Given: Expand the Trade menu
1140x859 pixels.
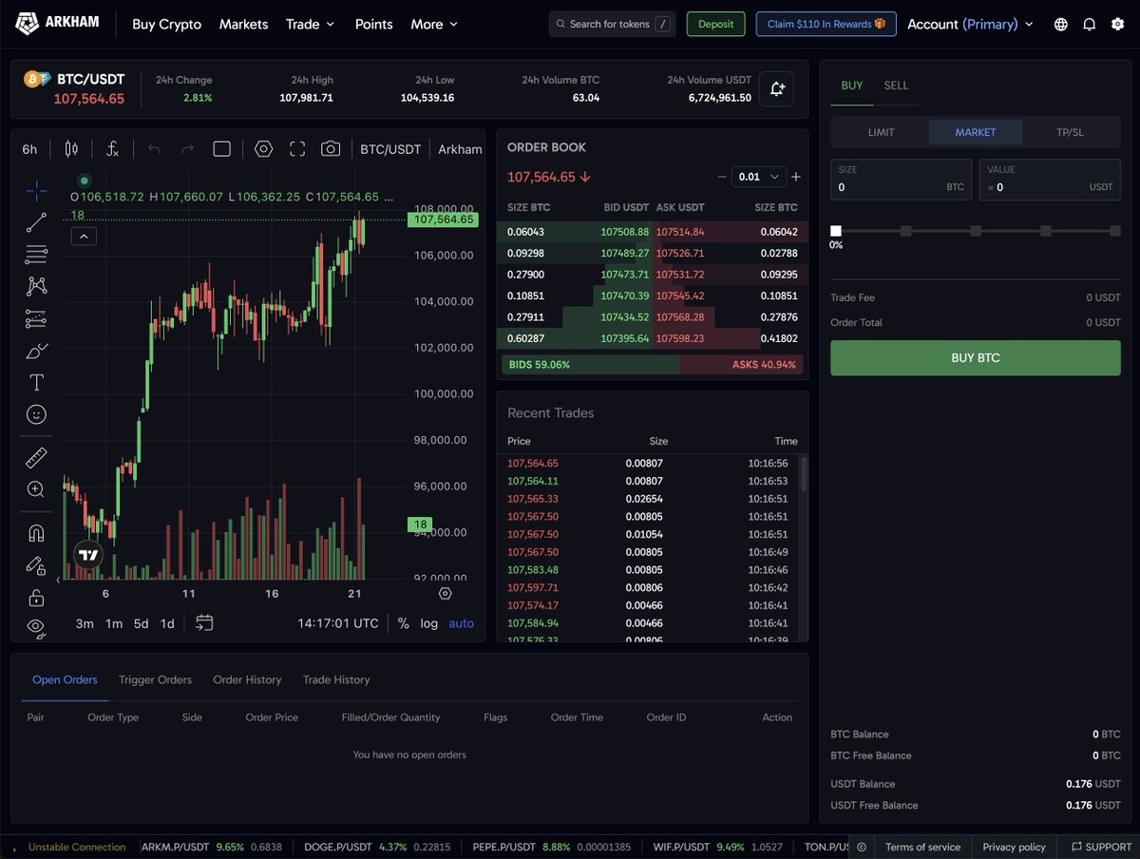Looking at the screenshot, I should point(311,24).
